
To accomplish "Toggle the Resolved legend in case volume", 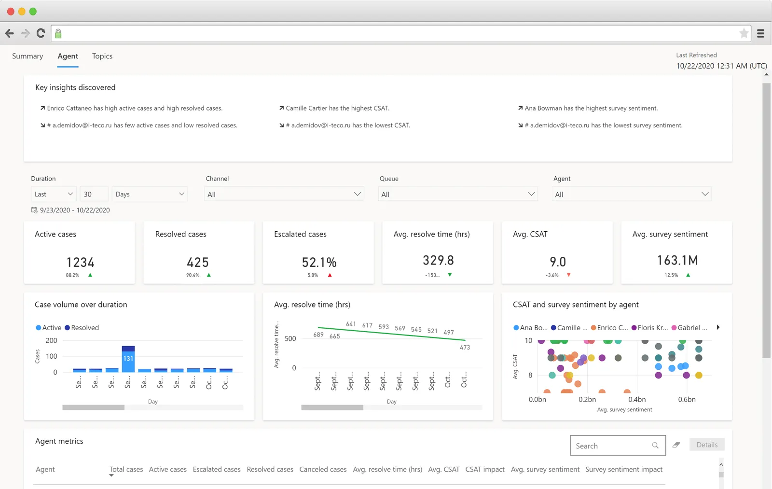I will click(x=82, y=328).
